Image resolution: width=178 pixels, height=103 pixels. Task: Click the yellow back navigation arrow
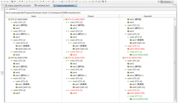click(x=41, y=1)
